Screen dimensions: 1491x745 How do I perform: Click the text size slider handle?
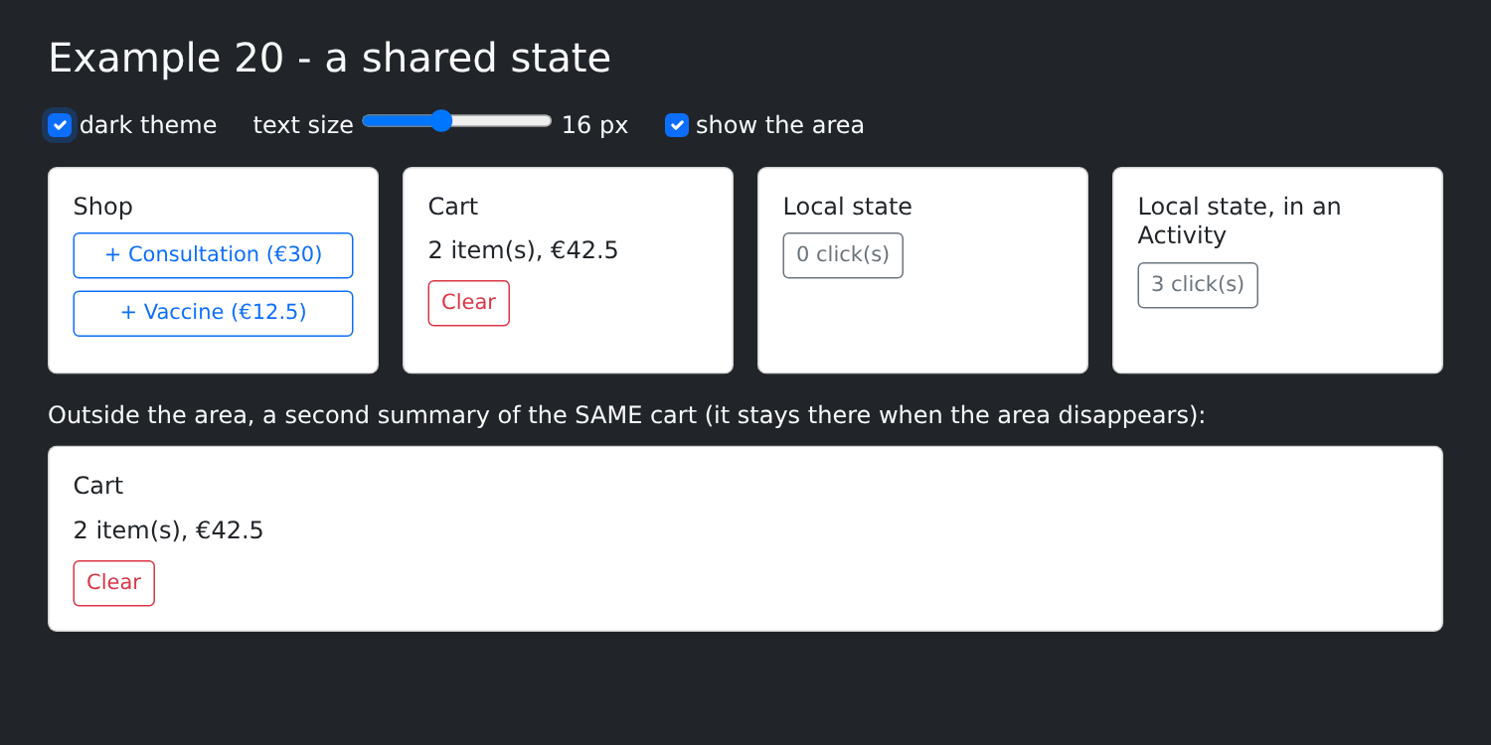click(441, 121)
